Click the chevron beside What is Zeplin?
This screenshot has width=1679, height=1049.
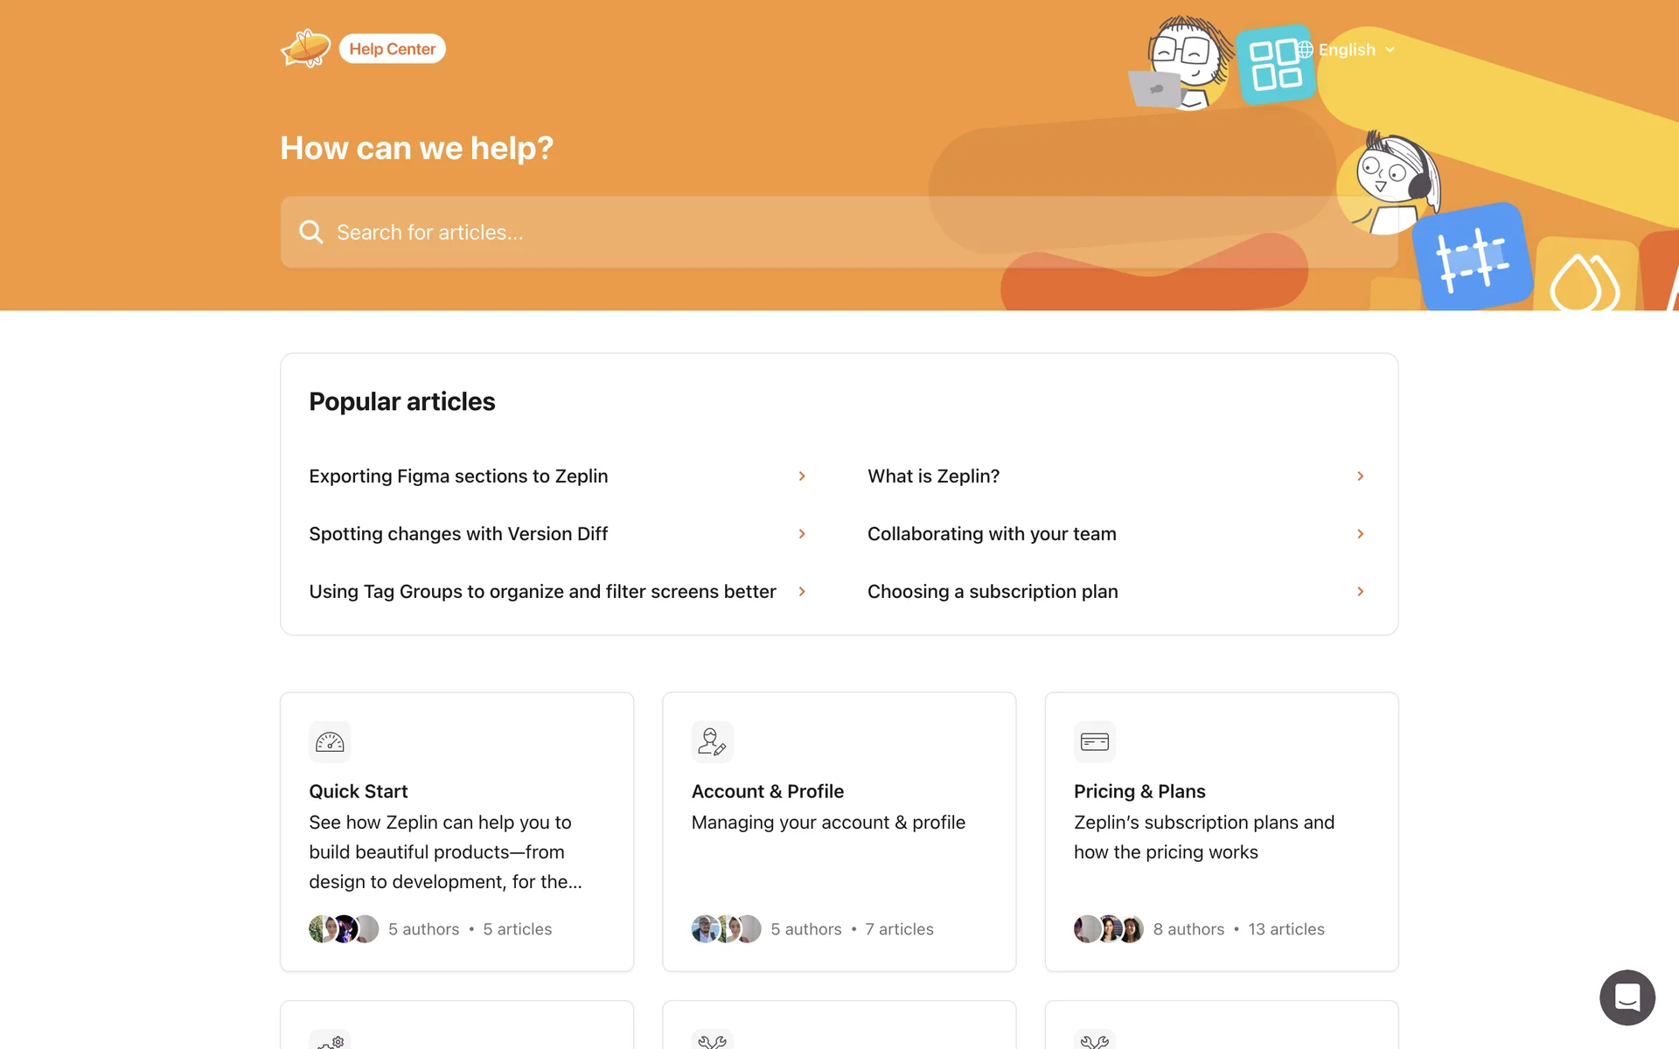pos(1360,476)
